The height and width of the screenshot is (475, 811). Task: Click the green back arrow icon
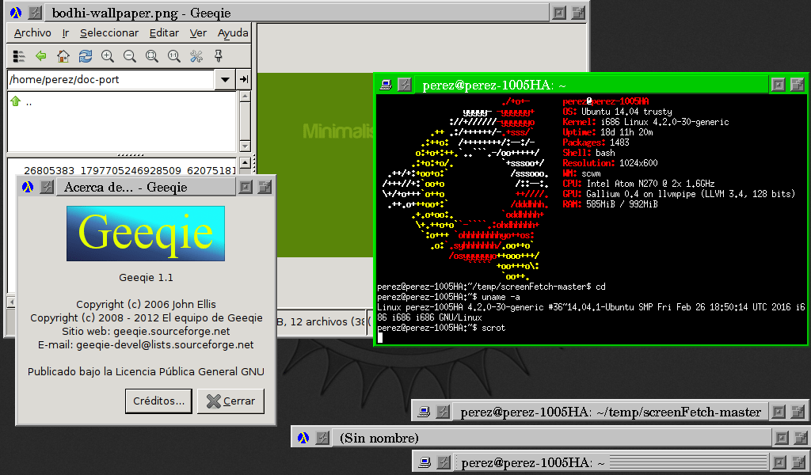41,56
